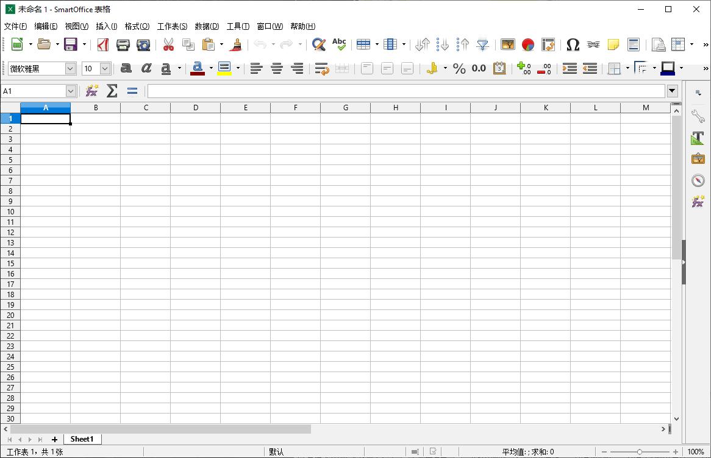The width and height of the screenshot is (711, 458).
Task: Open the 插入(I) menu
Action: 107,26
